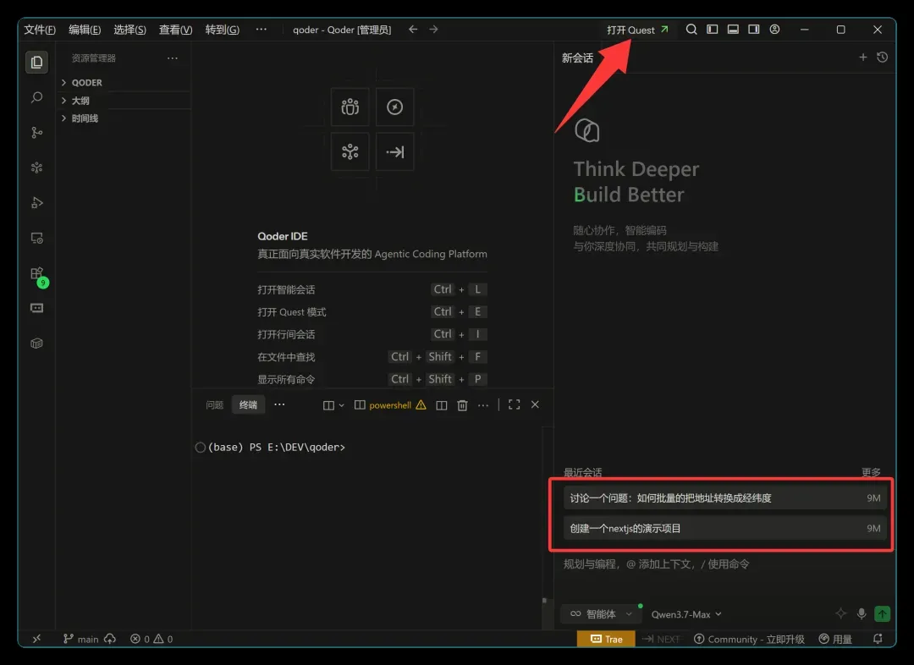Screen dimensions: 914x665
Task: Open remote window indicator in status bar
Action: click(x=36, y=639)
